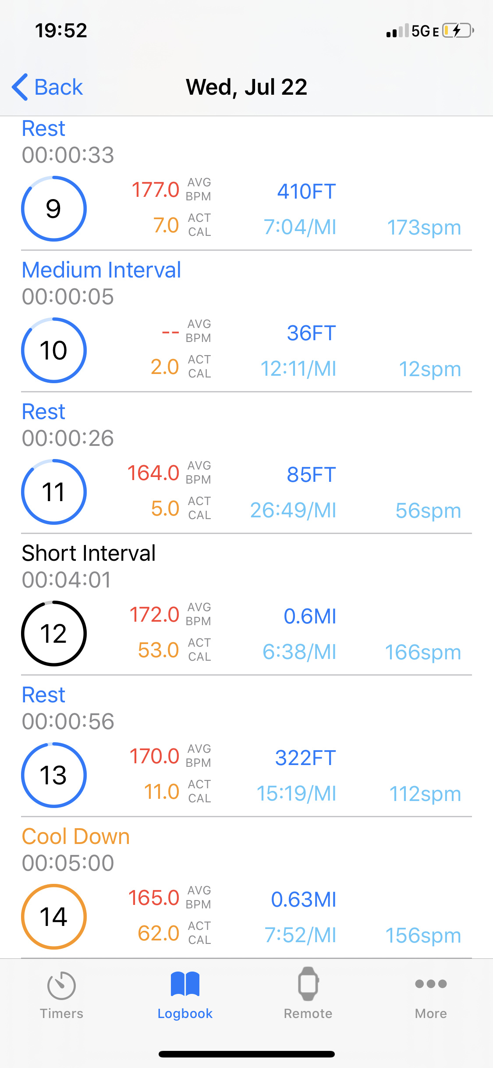This screenshot has height=1068, width=493.
Task: Switch to the Remote tab label
Action: pos(308,1014)
